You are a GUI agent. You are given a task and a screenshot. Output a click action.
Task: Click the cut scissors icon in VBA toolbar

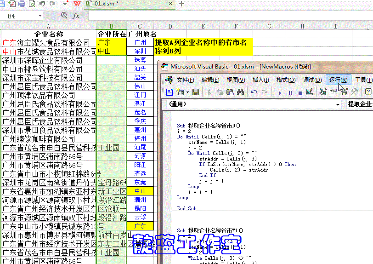click(209, 92)
